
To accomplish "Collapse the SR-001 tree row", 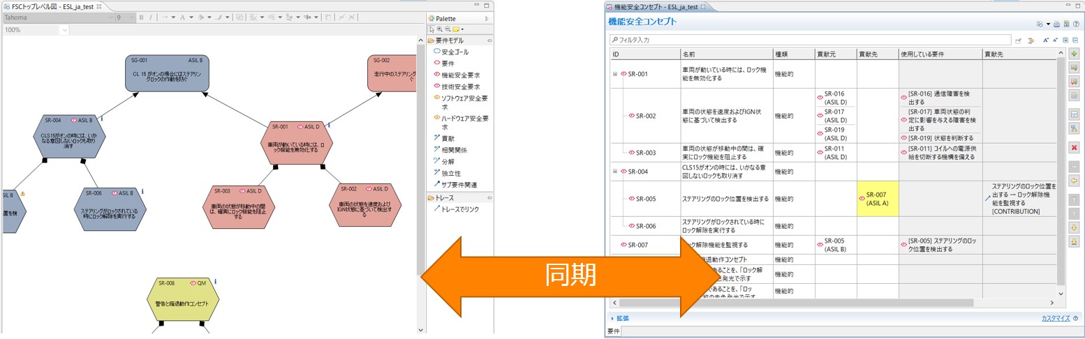I will tap(615, 74).
